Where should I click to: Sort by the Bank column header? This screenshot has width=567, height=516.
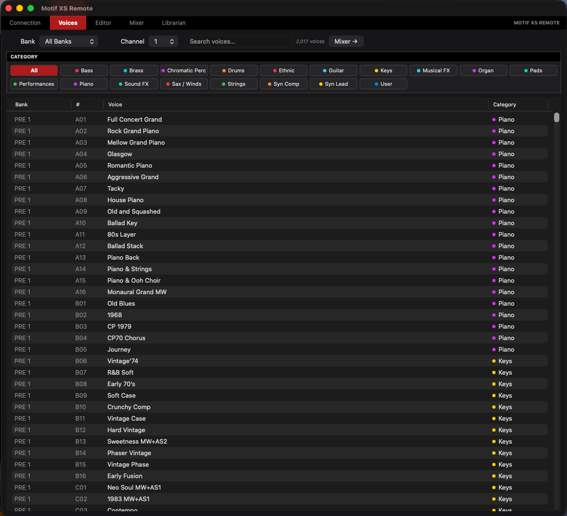39,104
